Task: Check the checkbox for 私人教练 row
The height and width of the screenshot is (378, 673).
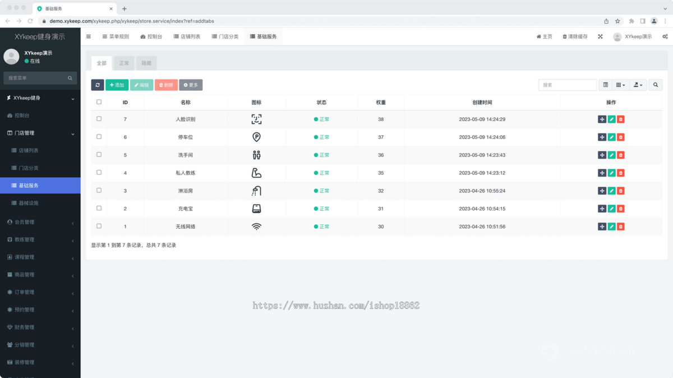Action: 99,173
